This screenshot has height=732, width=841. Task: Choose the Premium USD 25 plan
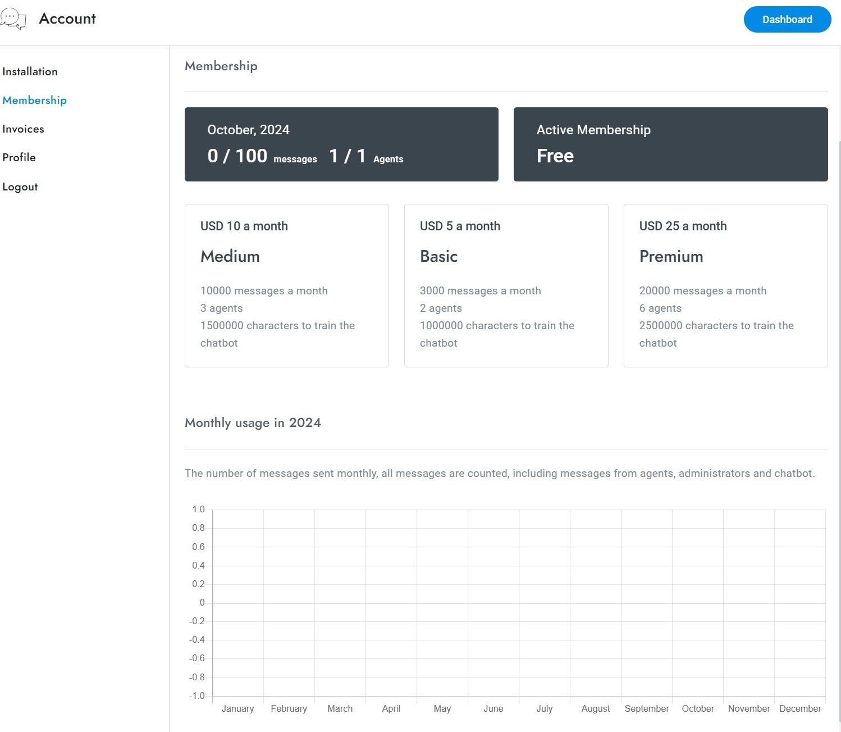tap(725, 285)
